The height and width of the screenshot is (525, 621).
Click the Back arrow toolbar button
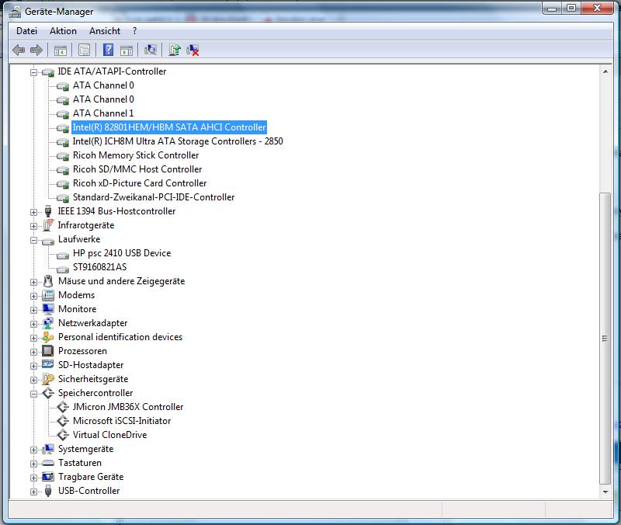pos(19,50)
